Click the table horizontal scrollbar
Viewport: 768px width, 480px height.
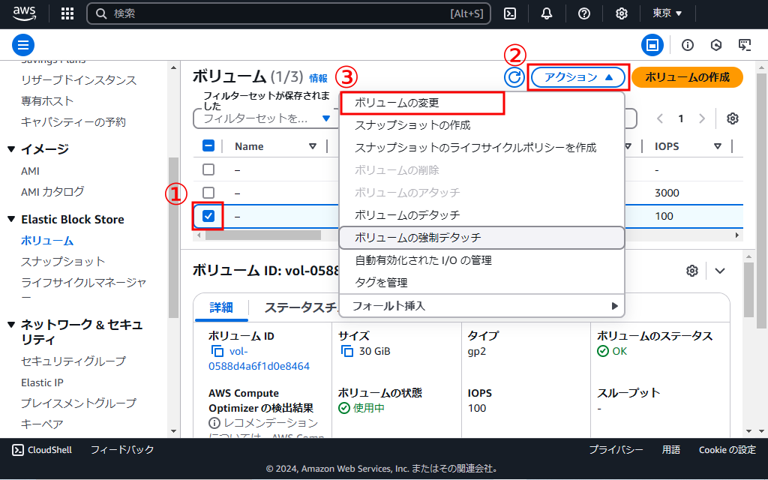263,235
